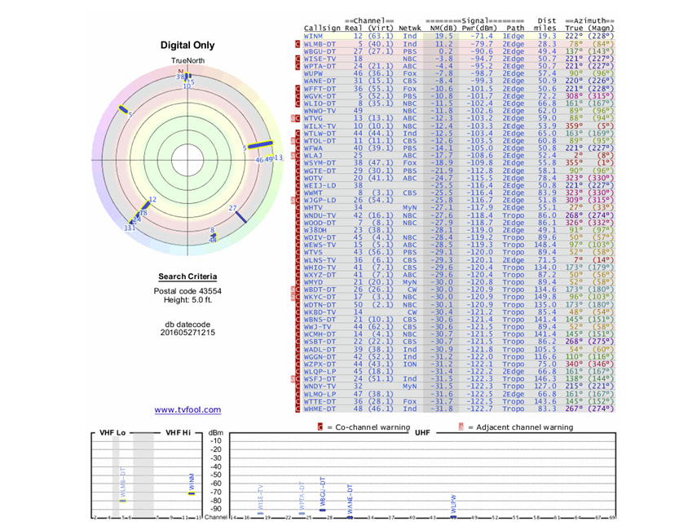The height and width of the screenshot is (526, 688).
Task: Click the db datecode value 201605271215
Action: [187, 333]
